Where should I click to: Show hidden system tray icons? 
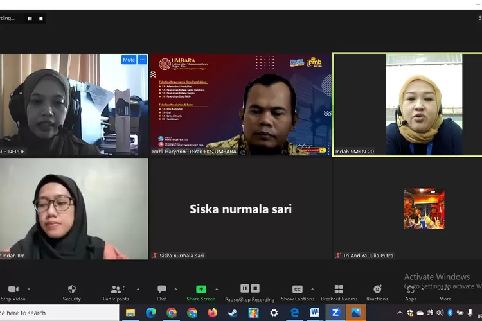(x=400, y=313)
